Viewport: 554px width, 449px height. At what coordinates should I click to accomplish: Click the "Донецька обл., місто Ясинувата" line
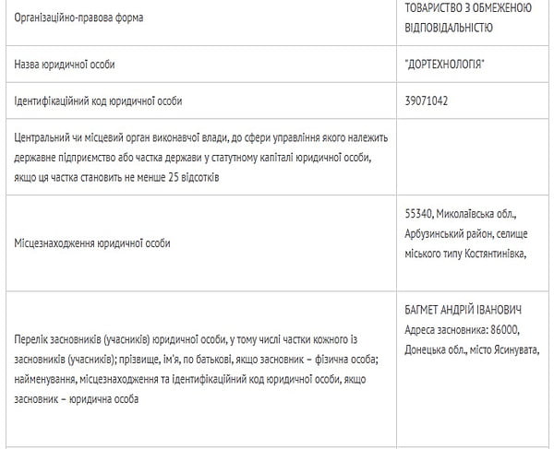pyautogui.click(x=471, y=349)
